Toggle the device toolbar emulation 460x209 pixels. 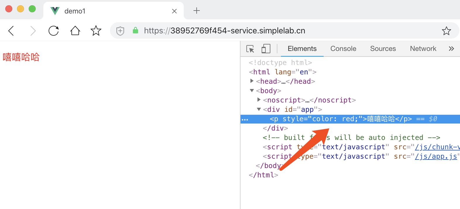coord(266,49)
